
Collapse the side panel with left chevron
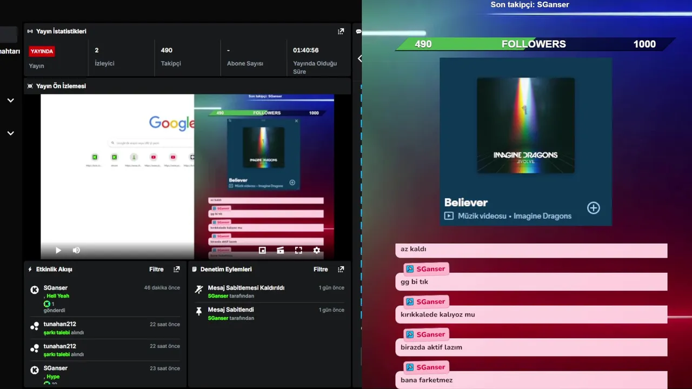[x=360, y=58]
